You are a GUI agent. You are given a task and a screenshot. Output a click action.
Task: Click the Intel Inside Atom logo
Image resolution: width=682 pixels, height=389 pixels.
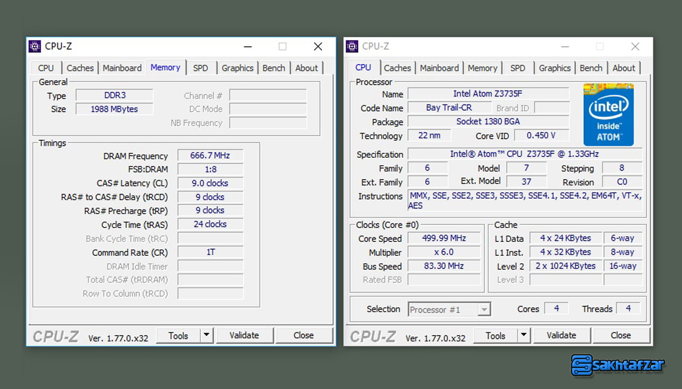pos(608,115)
